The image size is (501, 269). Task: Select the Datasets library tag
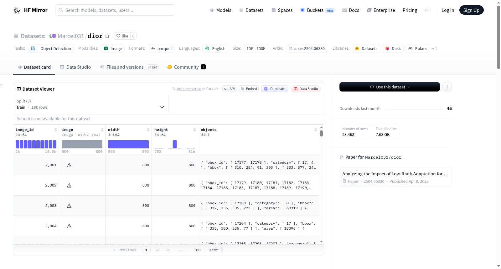(366, 49)
